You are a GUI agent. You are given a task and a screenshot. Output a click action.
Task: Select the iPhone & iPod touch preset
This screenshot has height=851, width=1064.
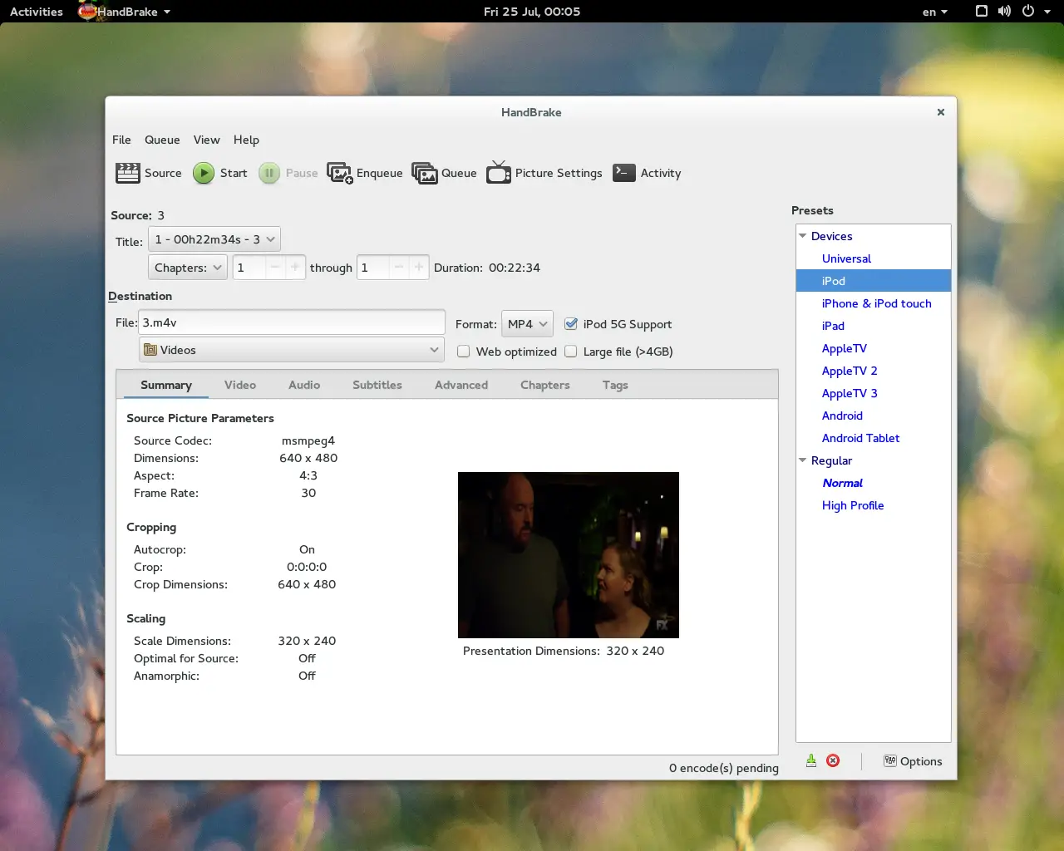point(873,303)
